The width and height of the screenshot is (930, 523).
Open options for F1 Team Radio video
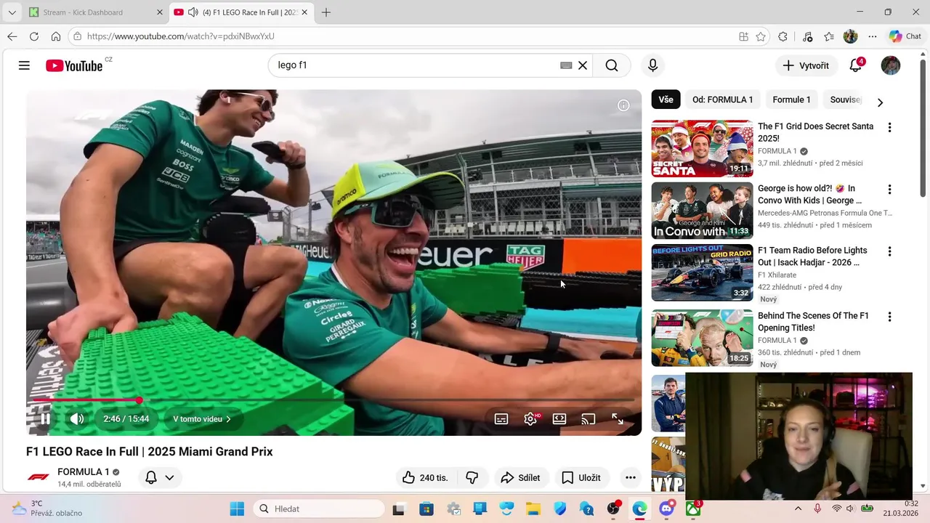(889, 251)
